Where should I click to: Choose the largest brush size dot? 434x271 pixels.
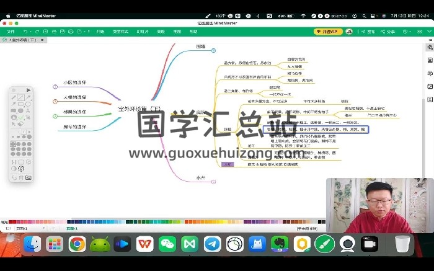pos(29,137)
